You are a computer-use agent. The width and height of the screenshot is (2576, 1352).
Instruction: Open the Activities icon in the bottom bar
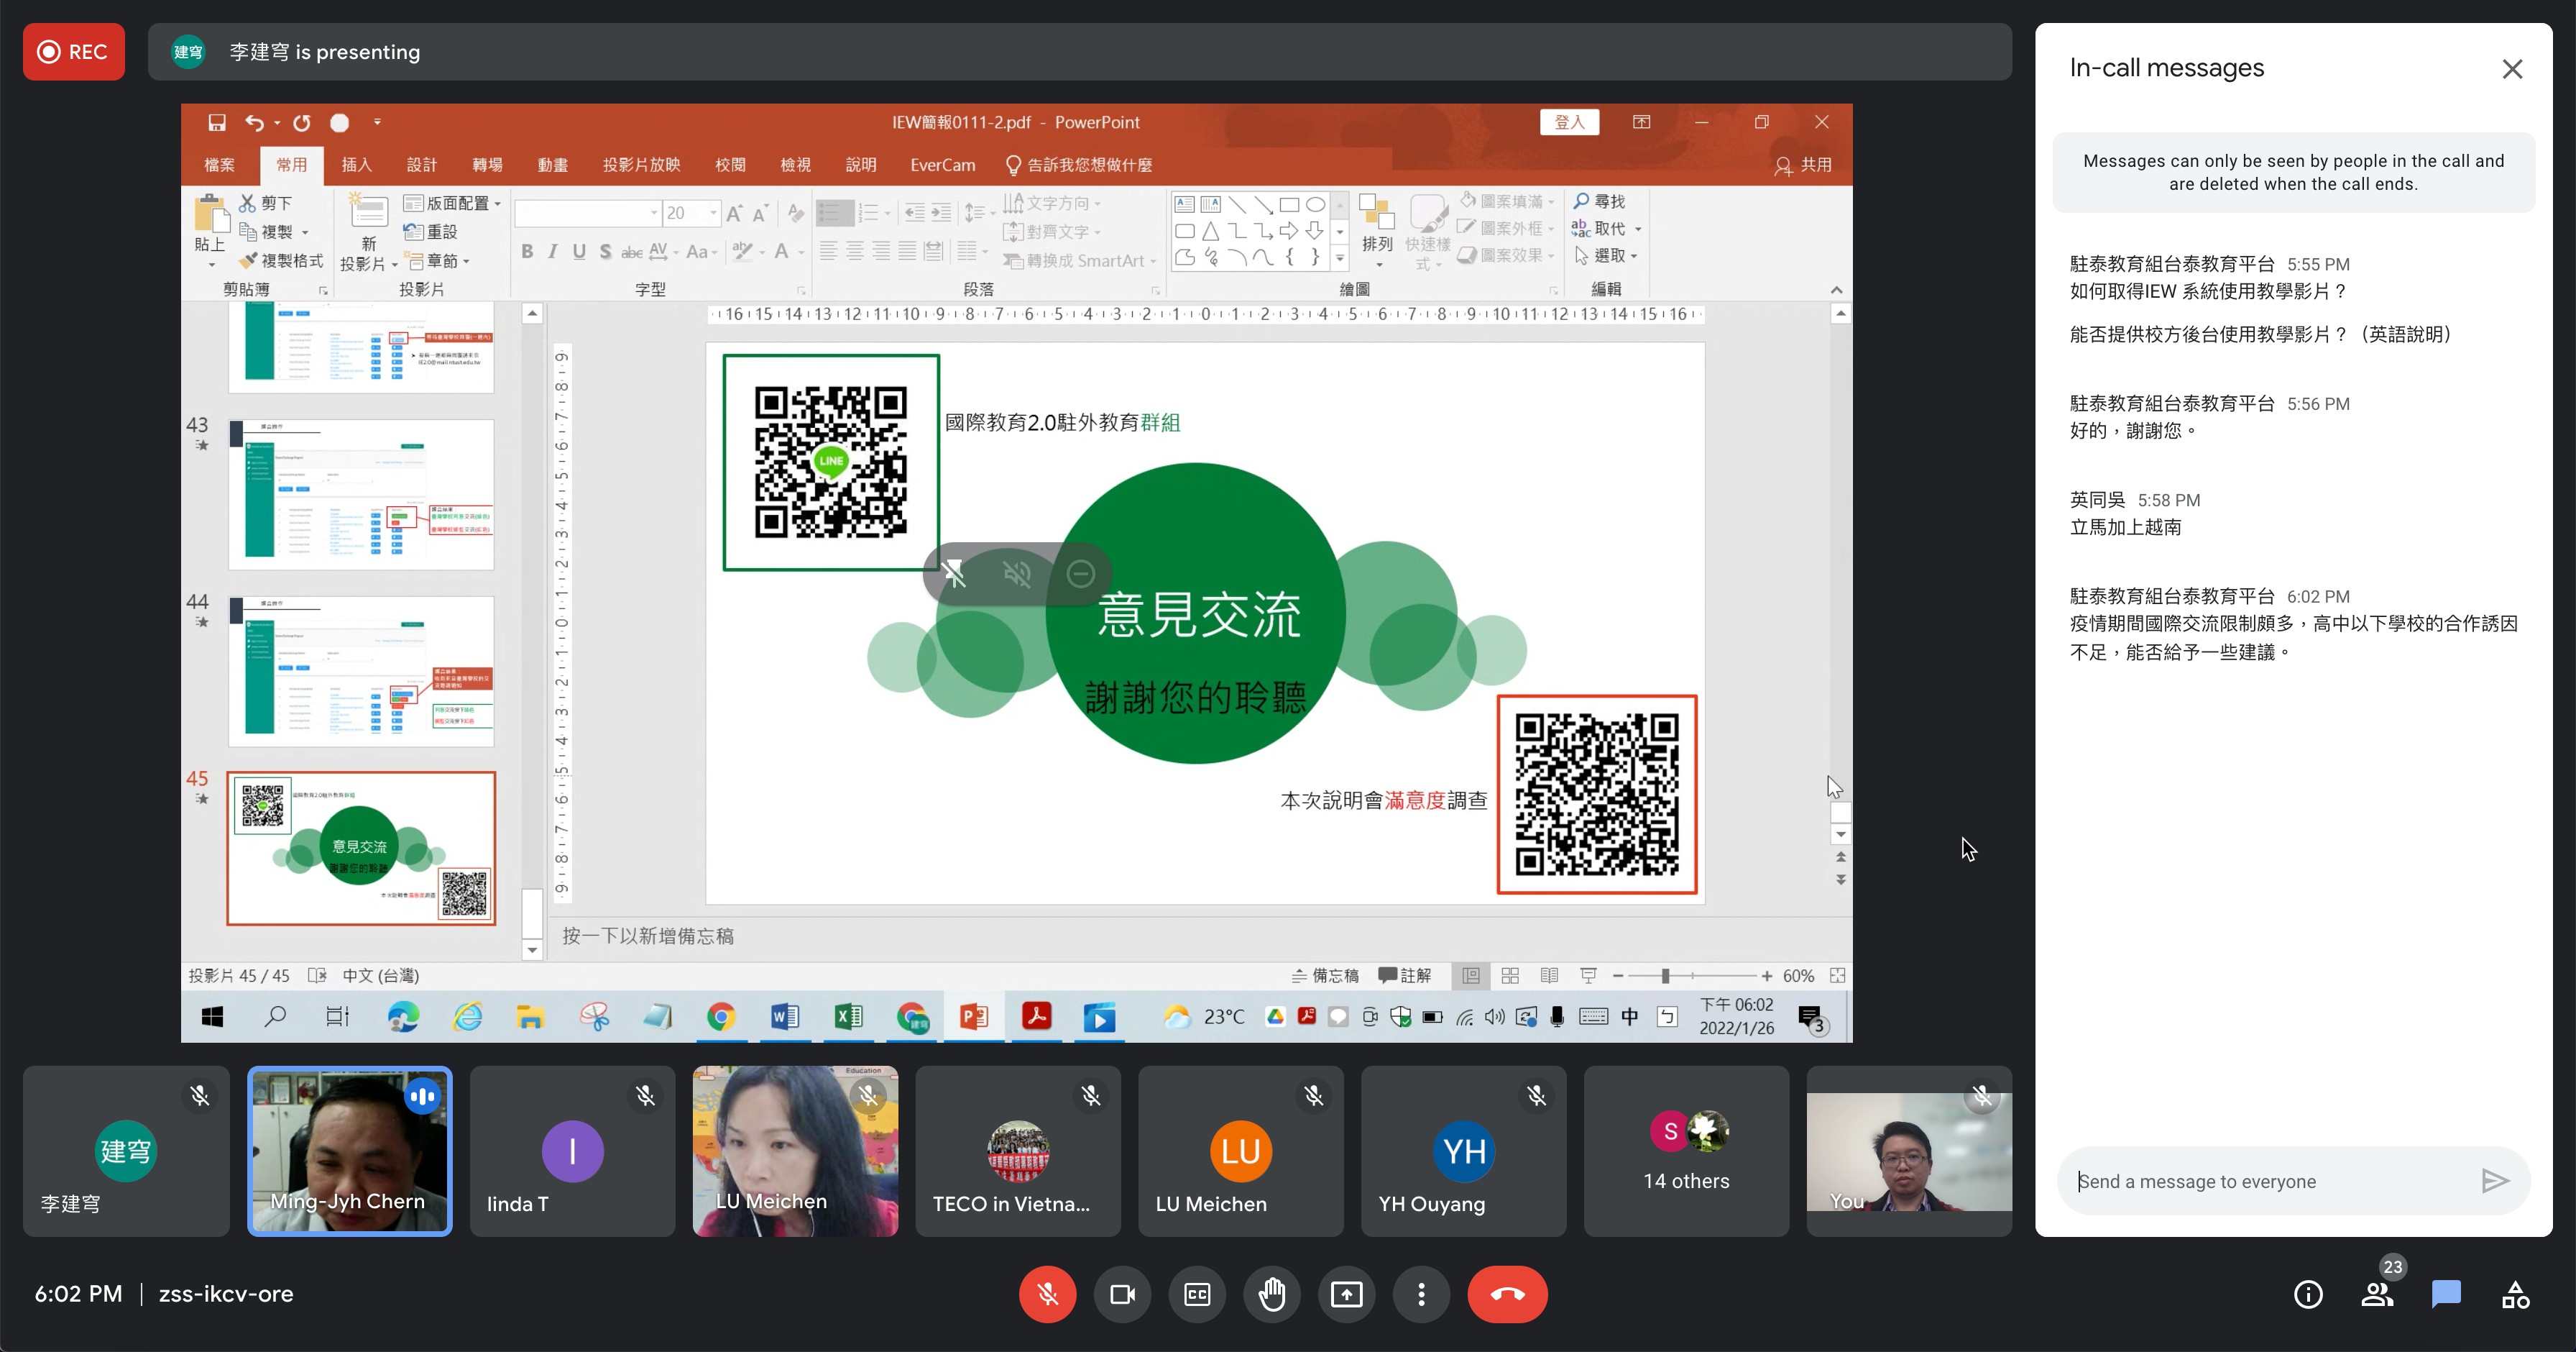tap(2516, 1294)
